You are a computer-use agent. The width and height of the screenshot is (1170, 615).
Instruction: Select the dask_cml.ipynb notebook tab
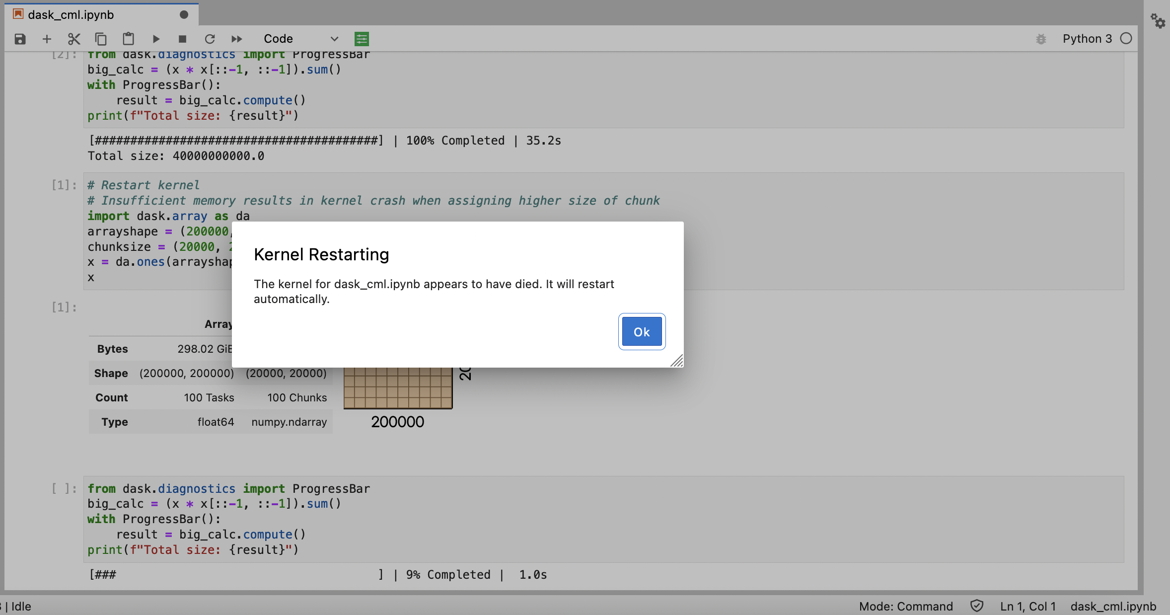coord(71,15)
